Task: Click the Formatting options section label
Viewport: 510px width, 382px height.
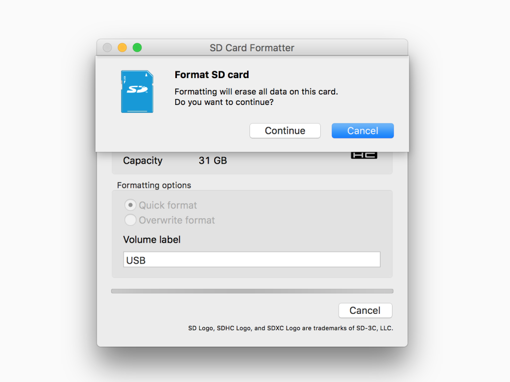Action: pyautogui.click(x=154, y=185)
